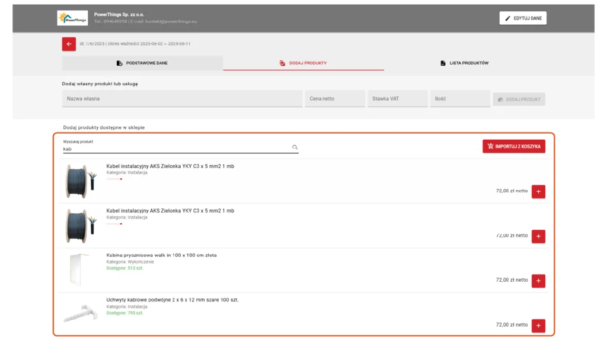Screen dimensions: 607x341
Task: Click the PowerThings company logo
Action: (72, 18)
